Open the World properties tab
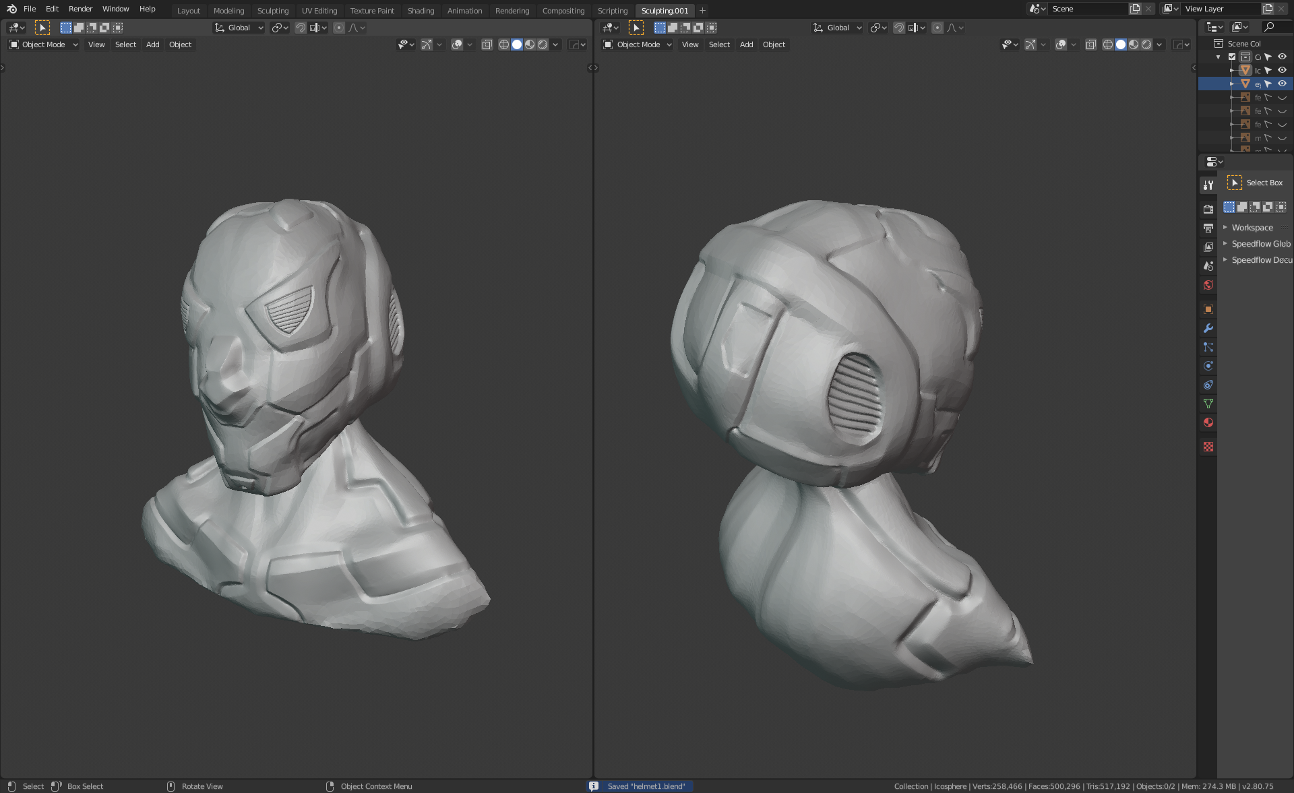 click(x=1208, y=285)
